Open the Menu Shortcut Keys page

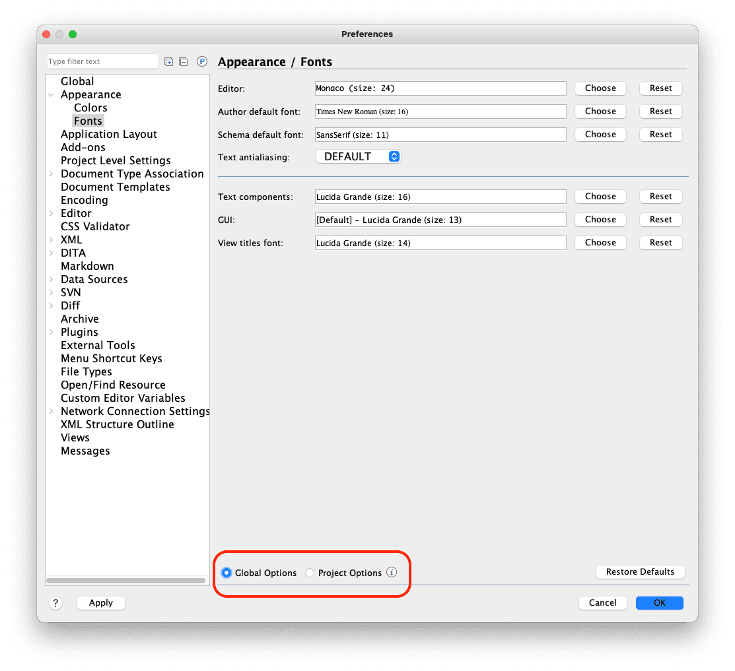111,358
